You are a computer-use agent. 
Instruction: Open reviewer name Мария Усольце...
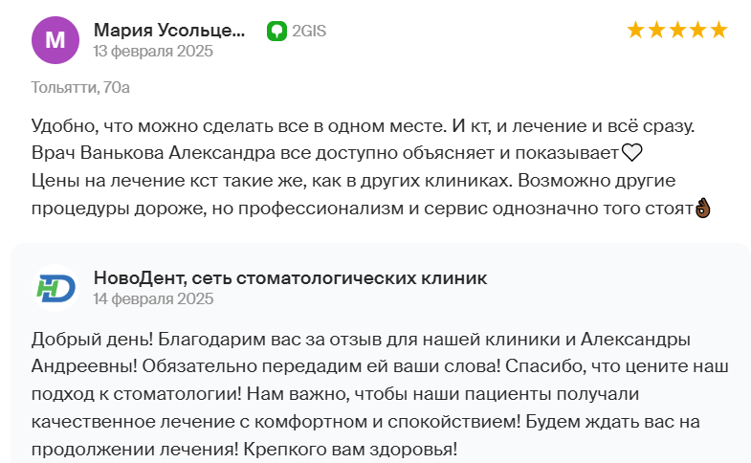tap(169, 31)
